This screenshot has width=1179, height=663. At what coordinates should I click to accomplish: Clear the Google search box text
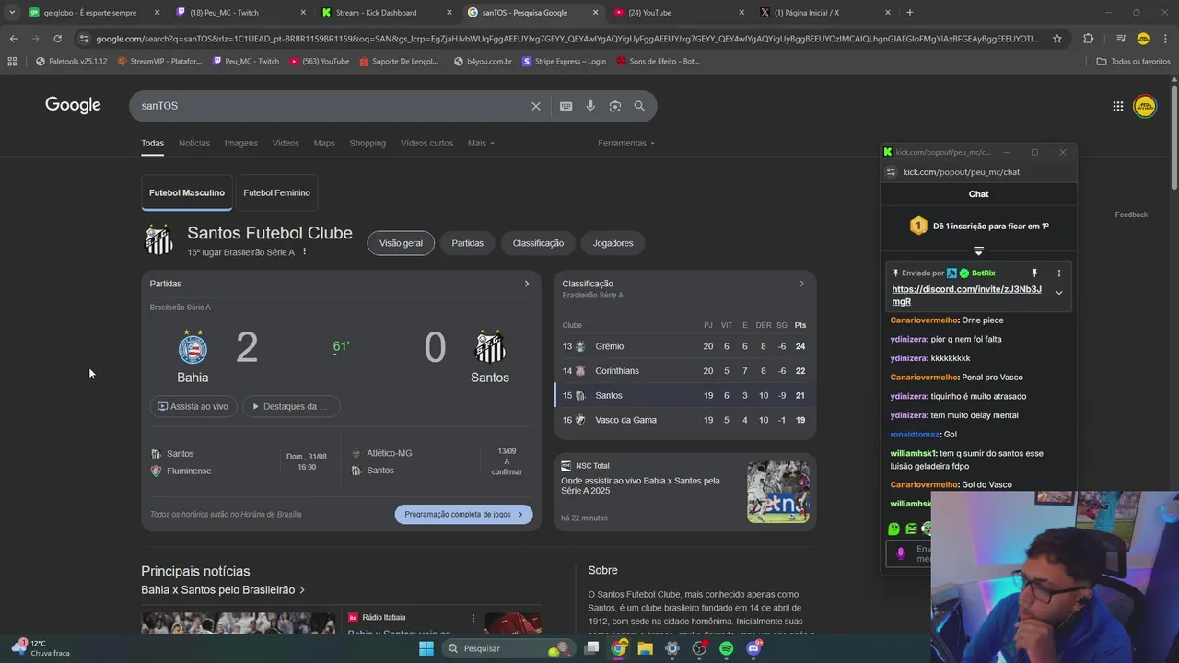pos(535,106)
